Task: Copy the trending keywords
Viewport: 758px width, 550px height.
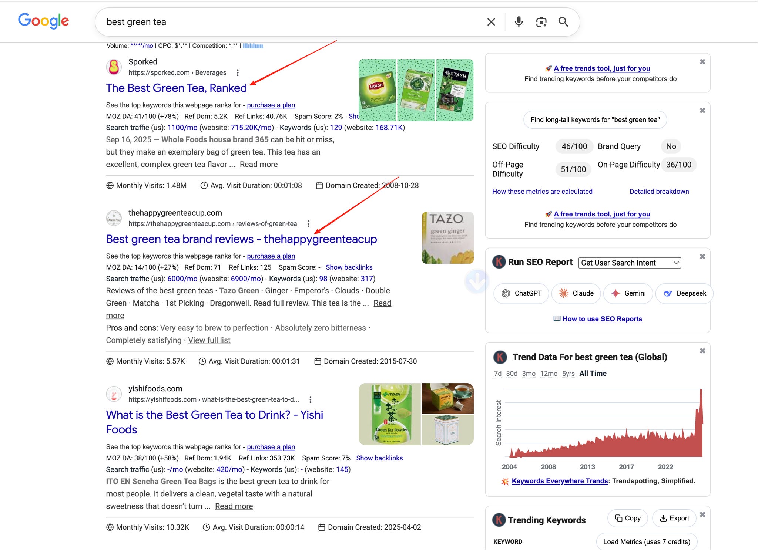Action: click(x=627, y=518)
